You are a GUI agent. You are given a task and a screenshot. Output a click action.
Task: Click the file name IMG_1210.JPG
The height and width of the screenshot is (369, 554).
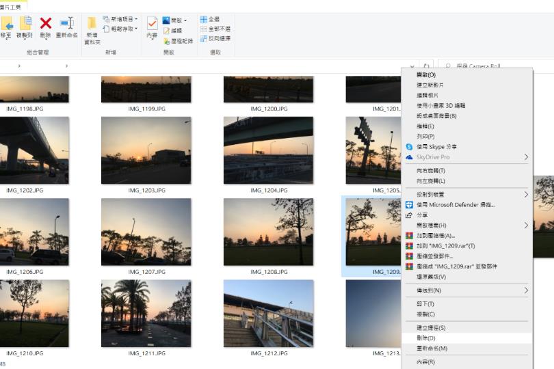point(25,353)
